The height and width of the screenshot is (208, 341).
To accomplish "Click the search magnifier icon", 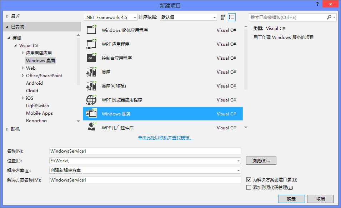I will [x=329, y=17].
